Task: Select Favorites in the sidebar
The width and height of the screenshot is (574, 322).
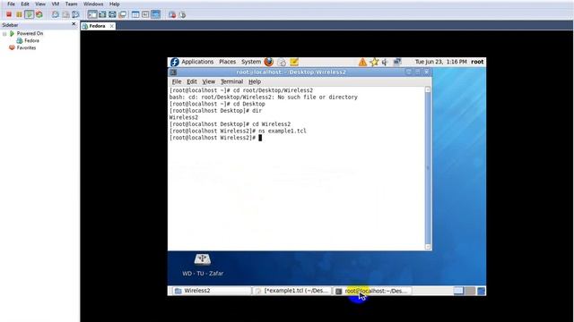Action: click(26, 47)
